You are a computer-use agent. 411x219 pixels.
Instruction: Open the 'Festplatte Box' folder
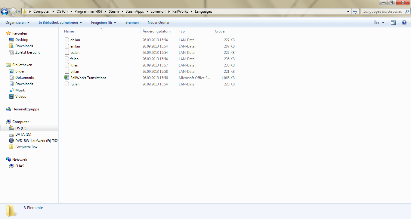pos(26,147)
